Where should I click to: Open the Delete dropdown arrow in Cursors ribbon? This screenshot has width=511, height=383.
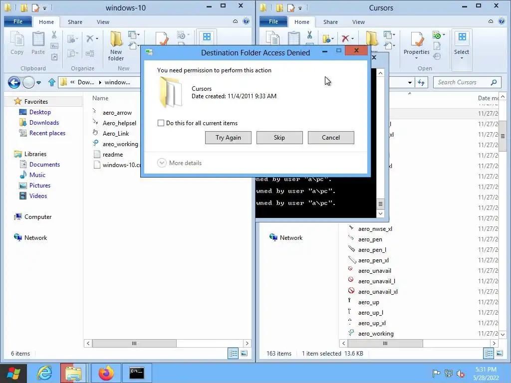click(353, 39)
